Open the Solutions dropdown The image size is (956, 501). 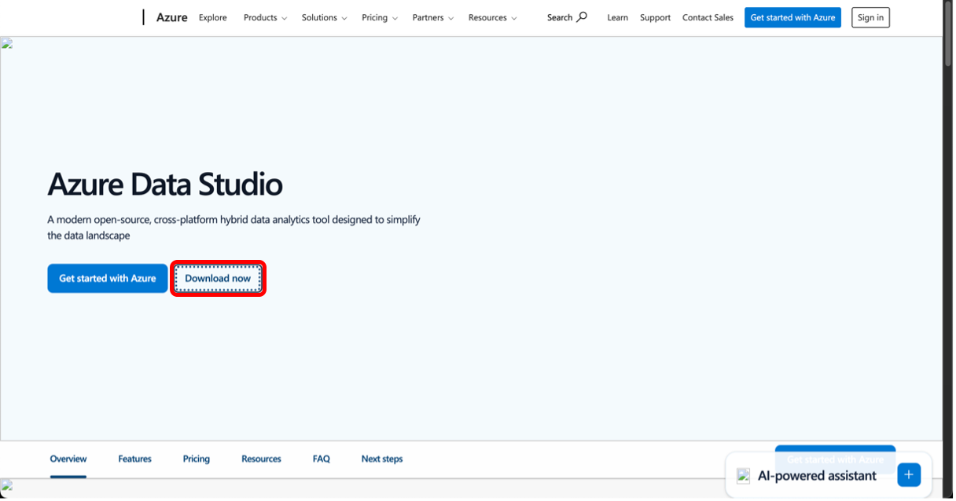324,17
